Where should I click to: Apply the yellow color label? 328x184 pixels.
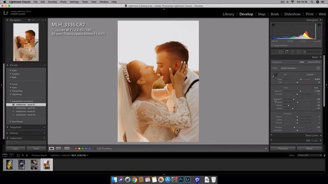pyautogui.click(x=79, y=149)
